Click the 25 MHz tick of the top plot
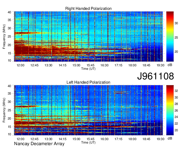181x147 pixels. [9, 36]
